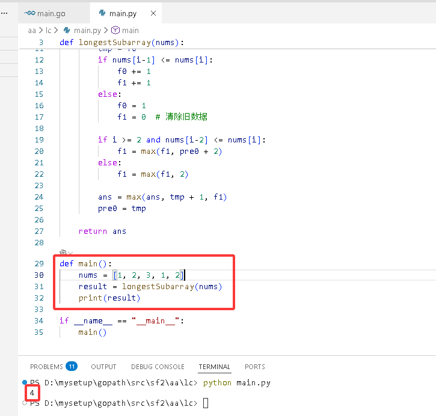Select the TERMINAL panel tab
Screen dimensions: 436x416
click(x=214, y=367)
